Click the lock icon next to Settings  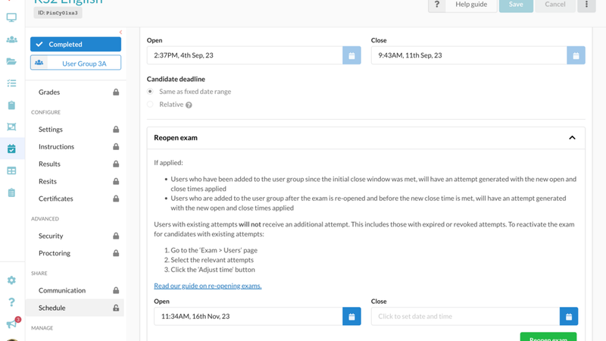116,129
